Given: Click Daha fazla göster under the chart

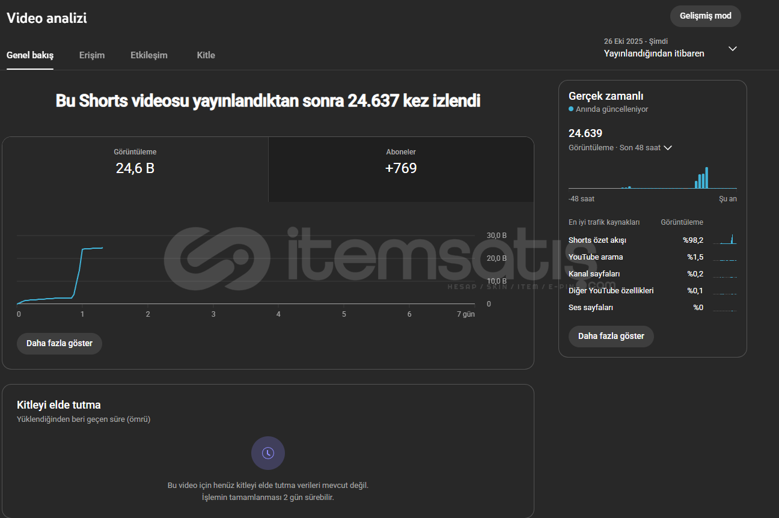Looking at the screenshot, I should (60, 344).
